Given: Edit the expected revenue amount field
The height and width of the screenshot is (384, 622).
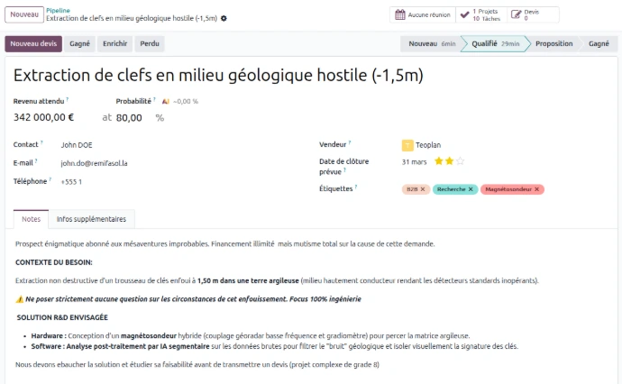Looking at the screenshot, I should 44,117.
